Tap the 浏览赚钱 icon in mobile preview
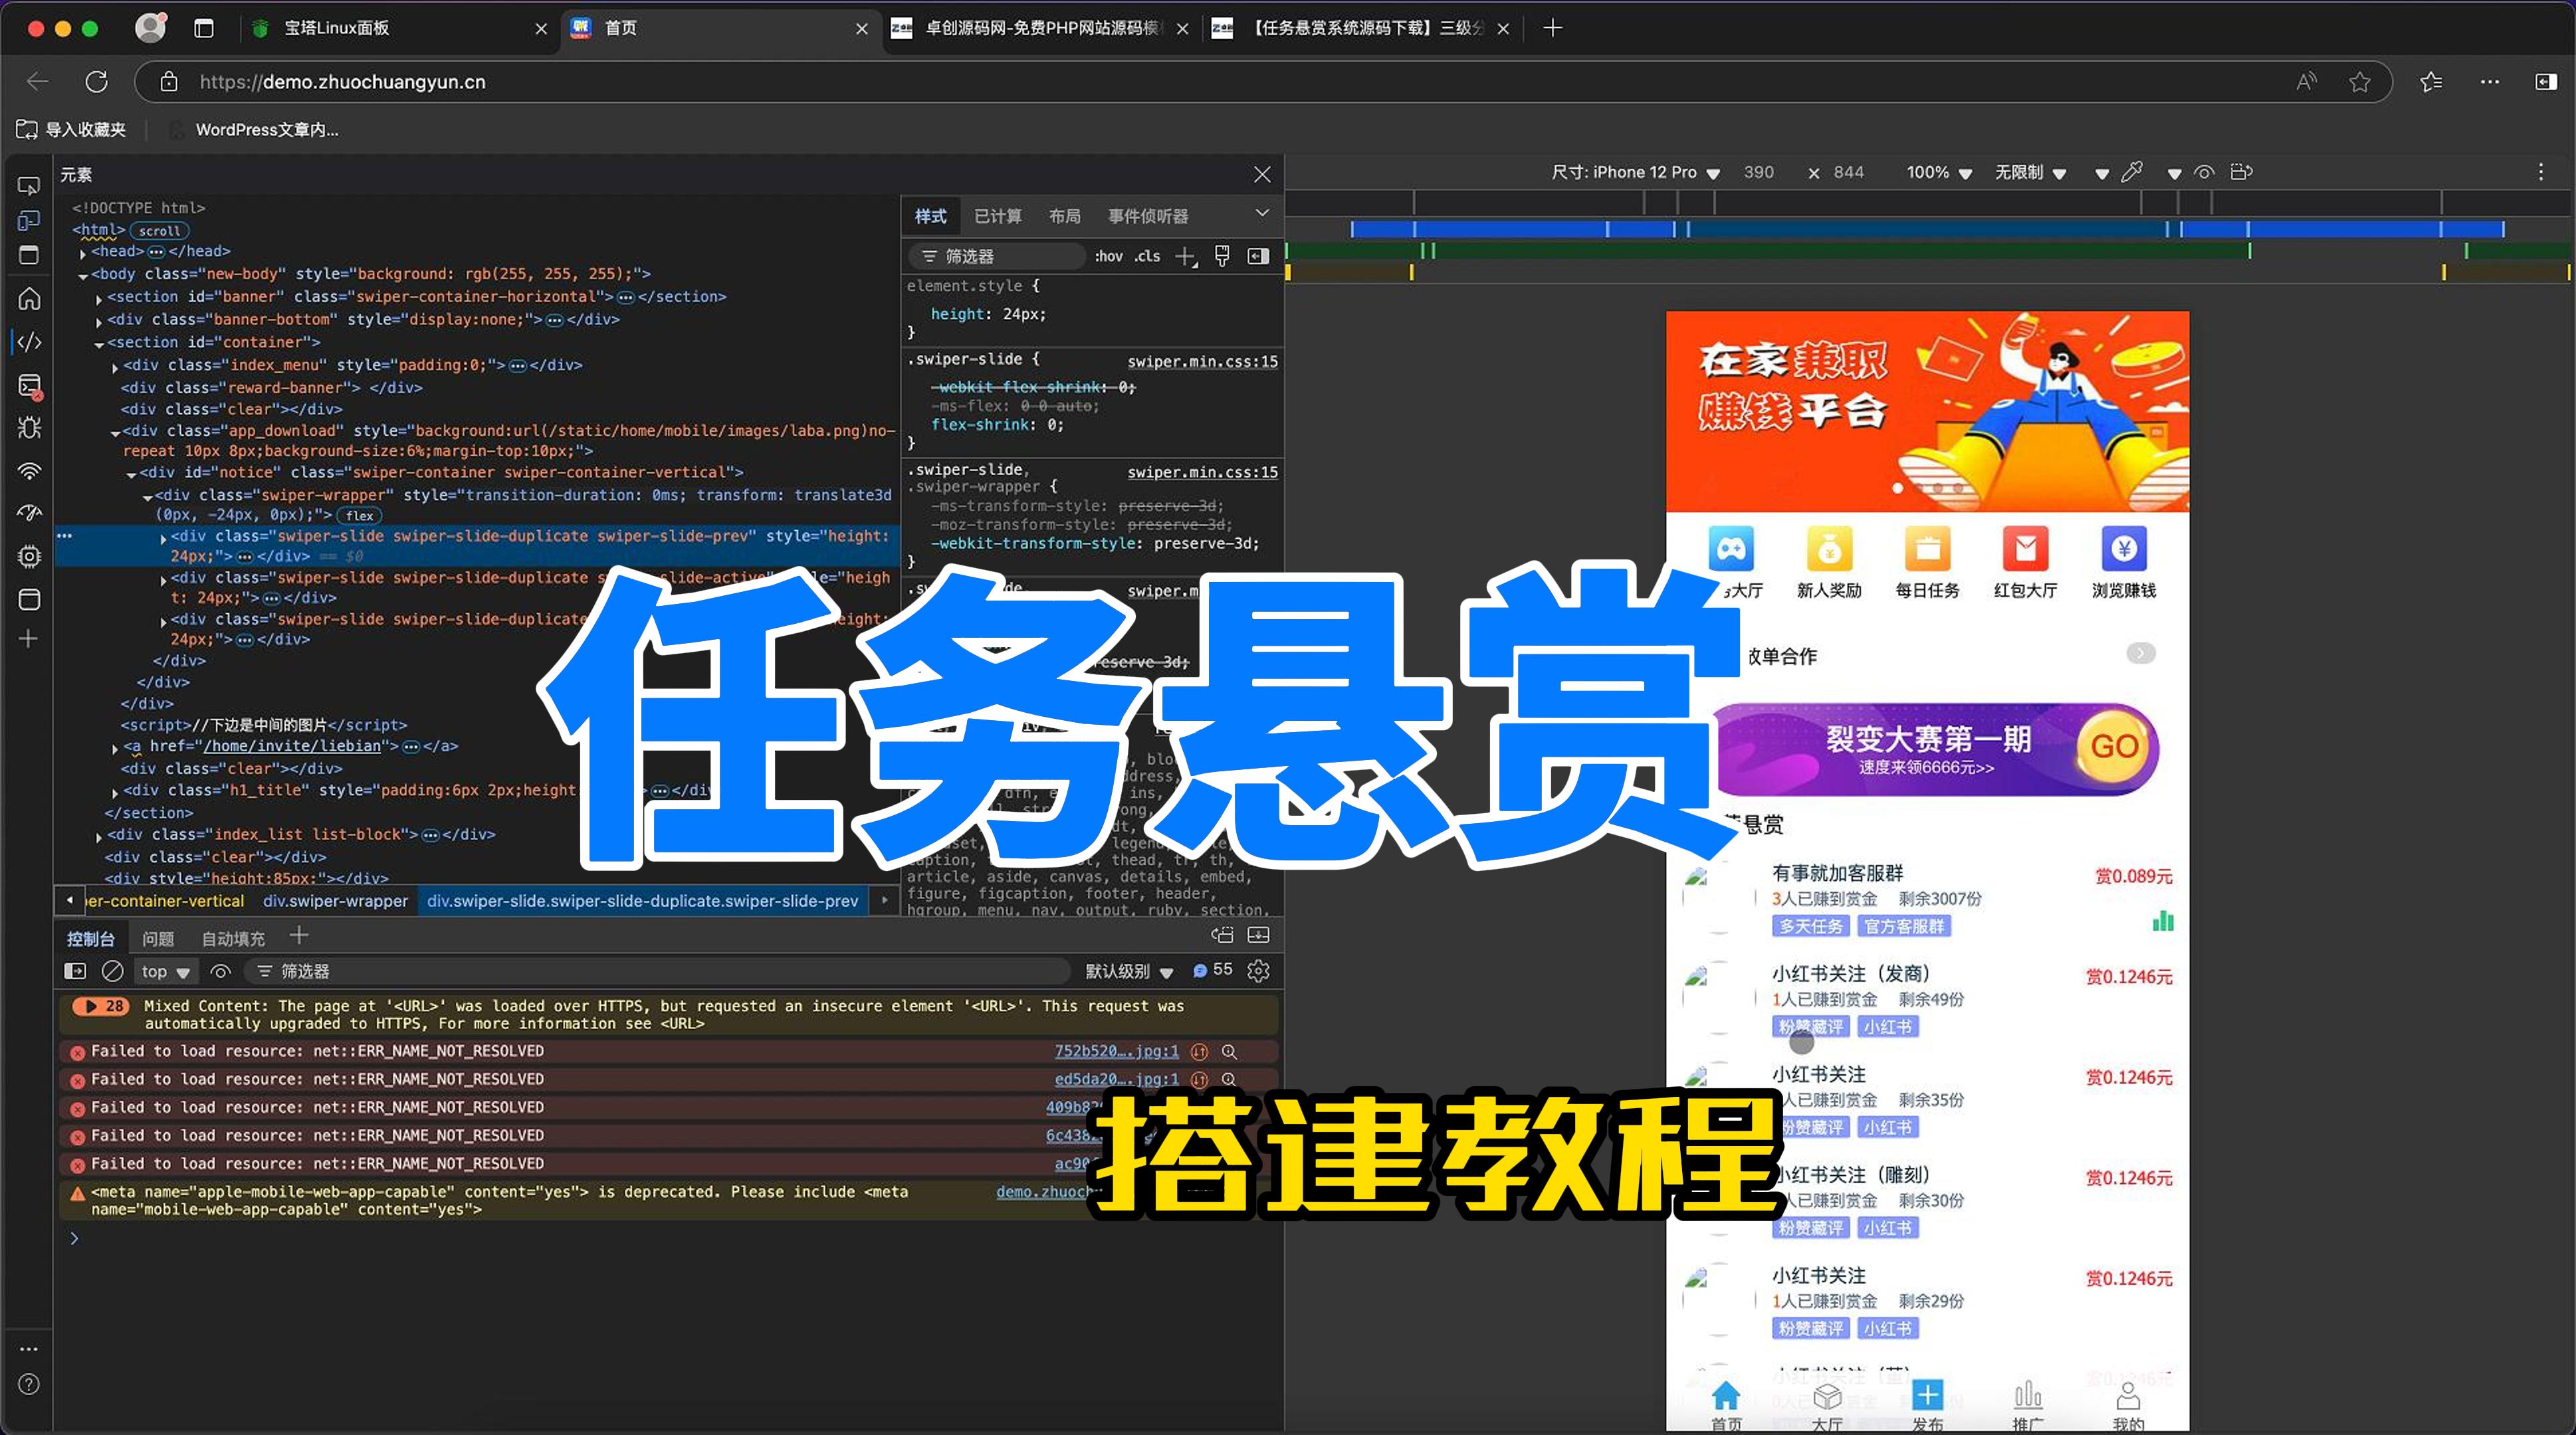The width and height of the screenshot is (2576, 1435). click(2124, 563)
